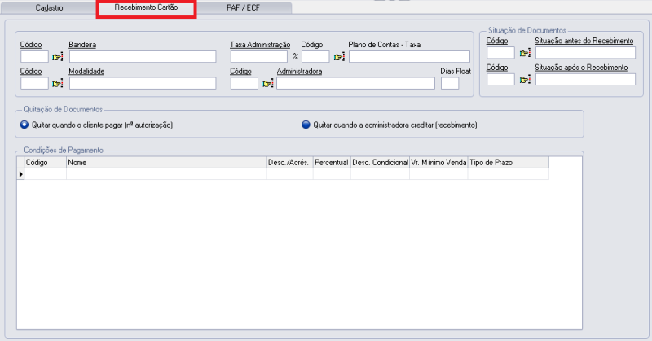Click the Taxa Administração percentage field
652x341 pixels.
(x=258, y=57)
